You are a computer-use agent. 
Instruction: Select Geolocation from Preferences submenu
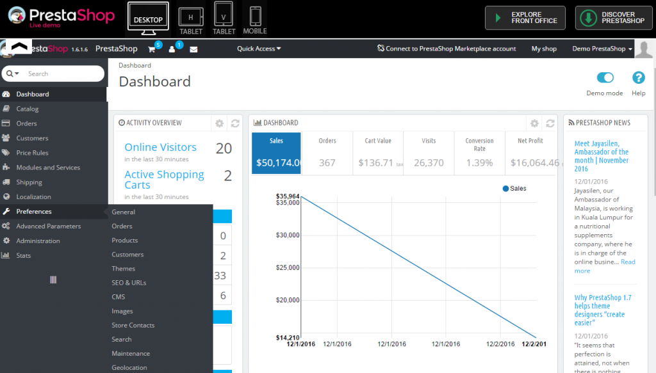pos(129,368)
